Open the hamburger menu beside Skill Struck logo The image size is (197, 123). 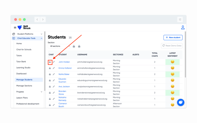(15, 28)
